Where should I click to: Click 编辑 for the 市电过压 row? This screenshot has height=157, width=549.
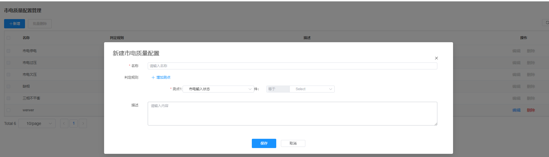[516, 63]
